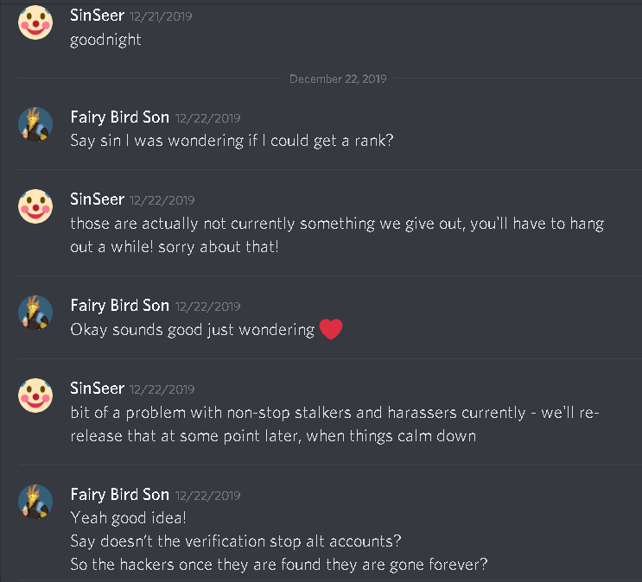
Task: Open the SinSeer username above "bit of a problem"
Action: pyautogui.click(x=97, y=389)
